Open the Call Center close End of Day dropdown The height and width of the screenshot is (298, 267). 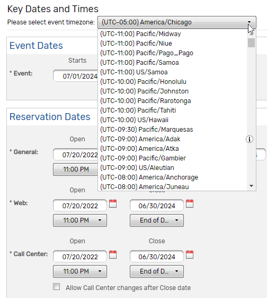coord(157,271)
